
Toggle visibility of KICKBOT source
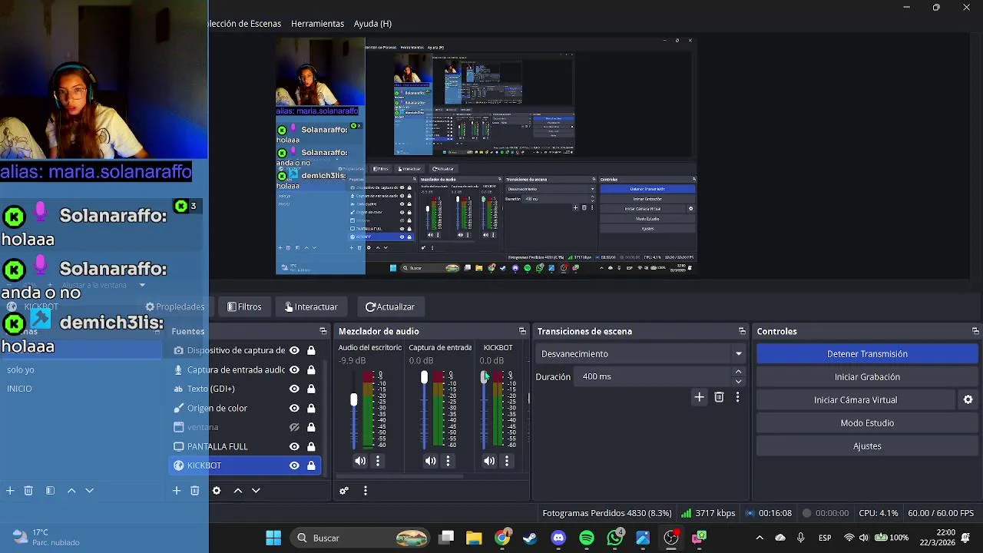[294, 465]
